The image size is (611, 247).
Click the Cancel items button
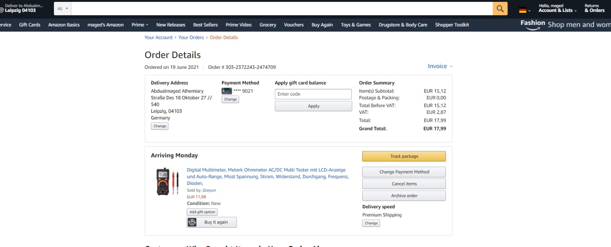click(x=404, y=184)
